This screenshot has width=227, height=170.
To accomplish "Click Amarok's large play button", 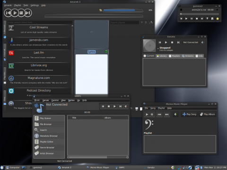I will (x=15, y=13).
